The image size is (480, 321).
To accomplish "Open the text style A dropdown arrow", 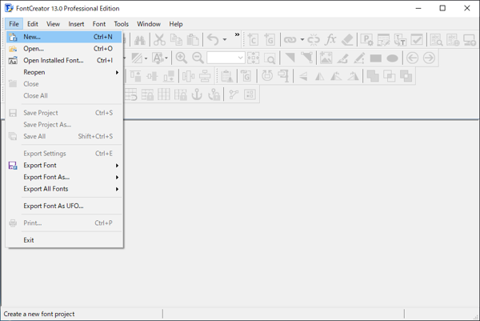I will pyautogui.click(x=166, y=58).
